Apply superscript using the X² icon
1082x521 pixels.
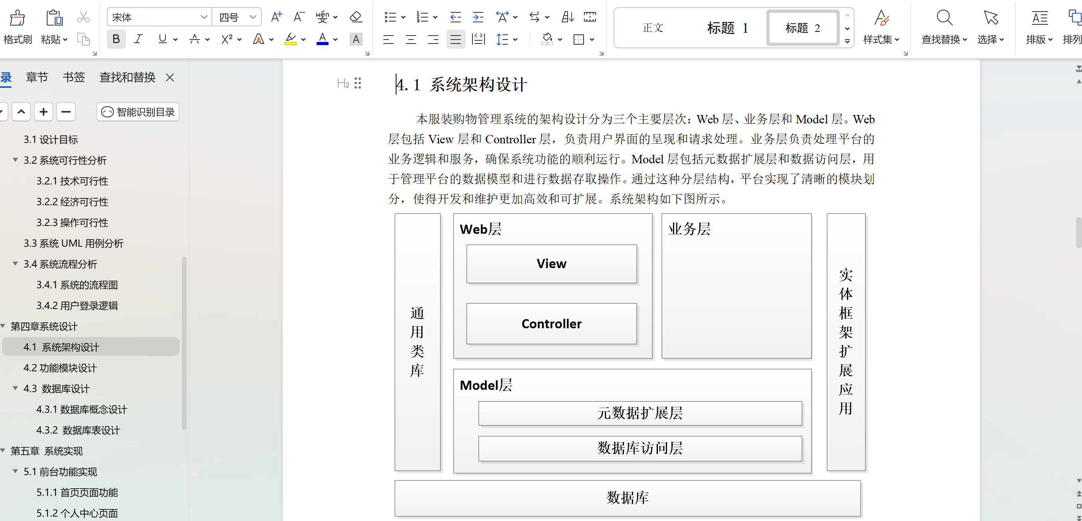pos(227,39)
